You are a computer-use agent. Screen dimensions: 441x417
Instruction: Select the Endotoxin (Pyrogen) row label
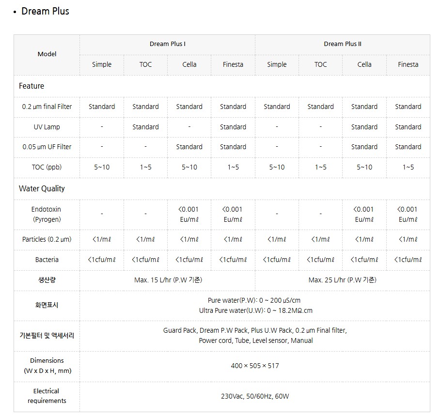coord(47,214)
